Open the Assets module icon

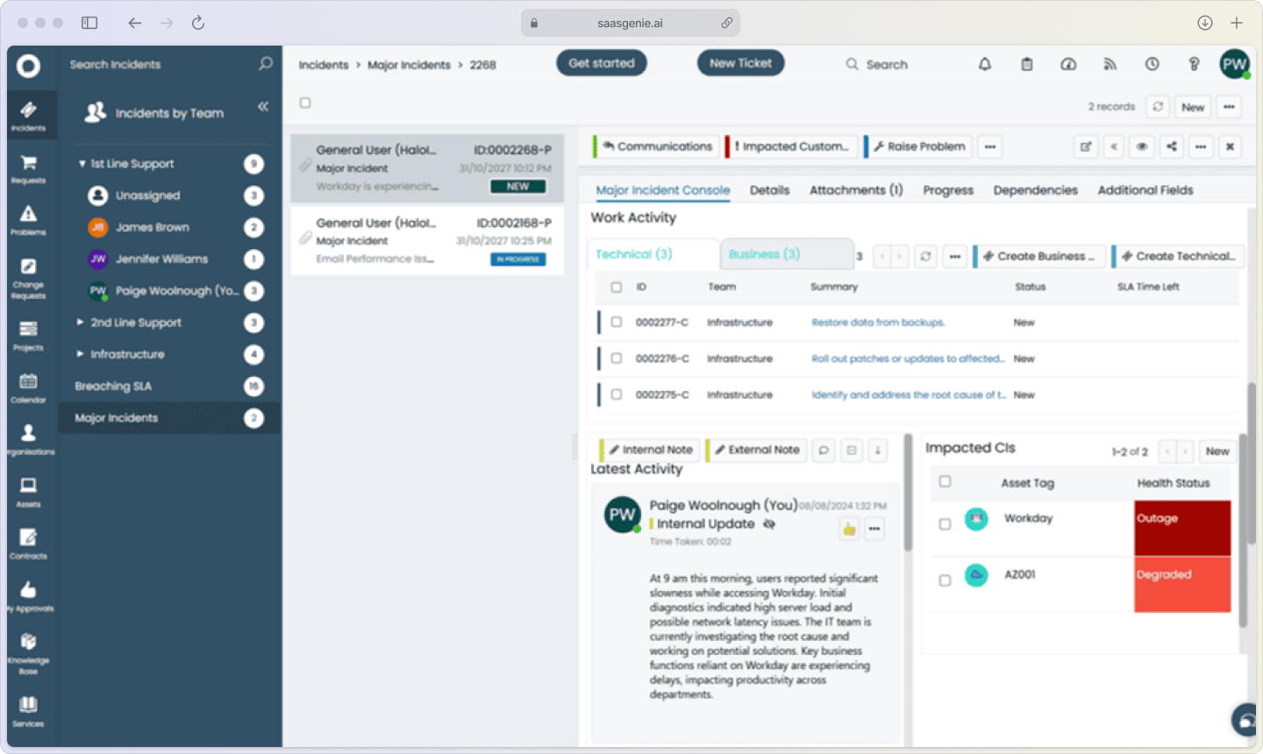click(28, 491)
